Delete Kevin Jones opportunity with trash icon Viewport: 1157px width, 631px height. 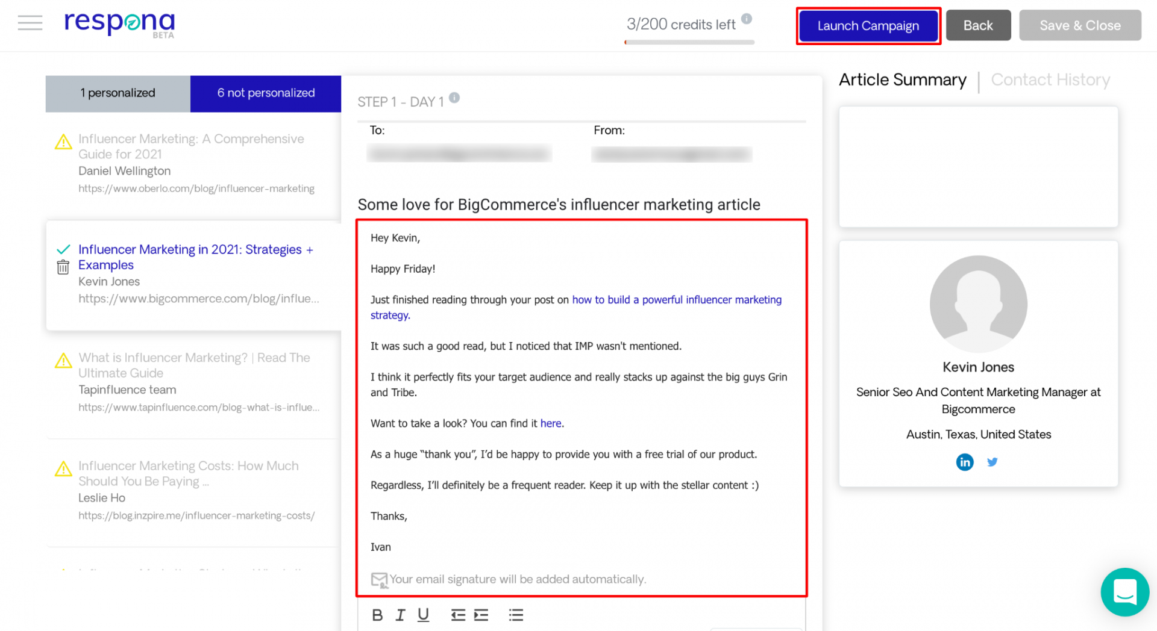(63, 267)
